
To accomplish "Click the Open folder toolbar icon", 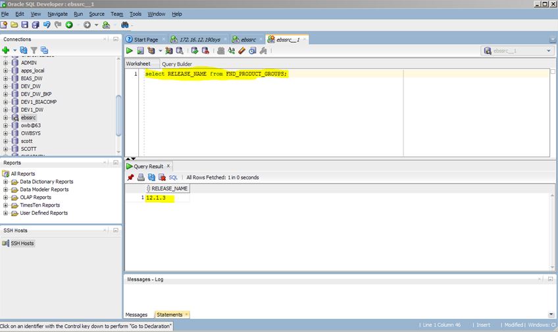I will coord(14,24).
